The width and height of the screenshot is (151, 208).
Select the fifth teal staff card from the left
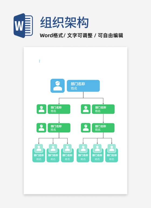[x=97, y=153]
